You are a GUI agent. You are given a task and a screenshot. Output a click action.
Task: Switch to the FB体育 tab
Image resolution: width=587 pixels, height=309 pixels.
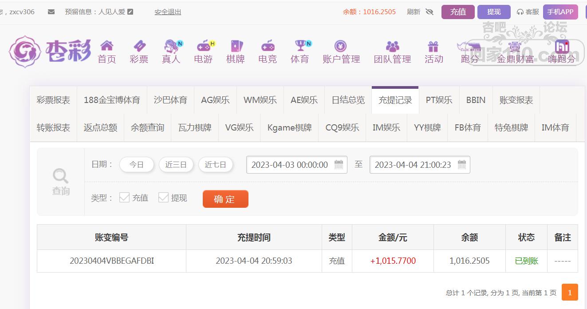point(468,128)
